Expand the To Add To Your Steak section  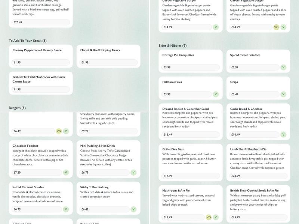click(x=28, y=41)
